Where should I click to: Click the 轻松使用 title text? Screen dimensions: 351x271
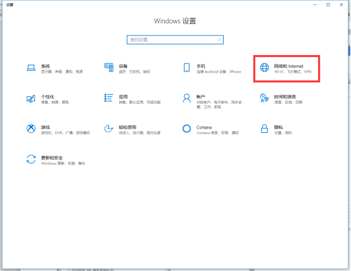(x=127, y=127)
